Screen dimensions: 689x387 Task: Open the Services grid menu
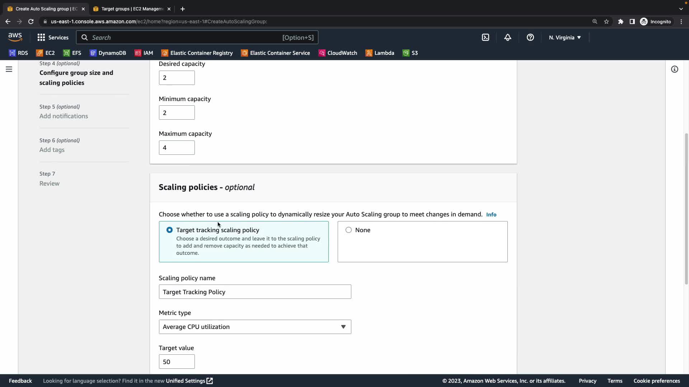click(x=53, y=37)
